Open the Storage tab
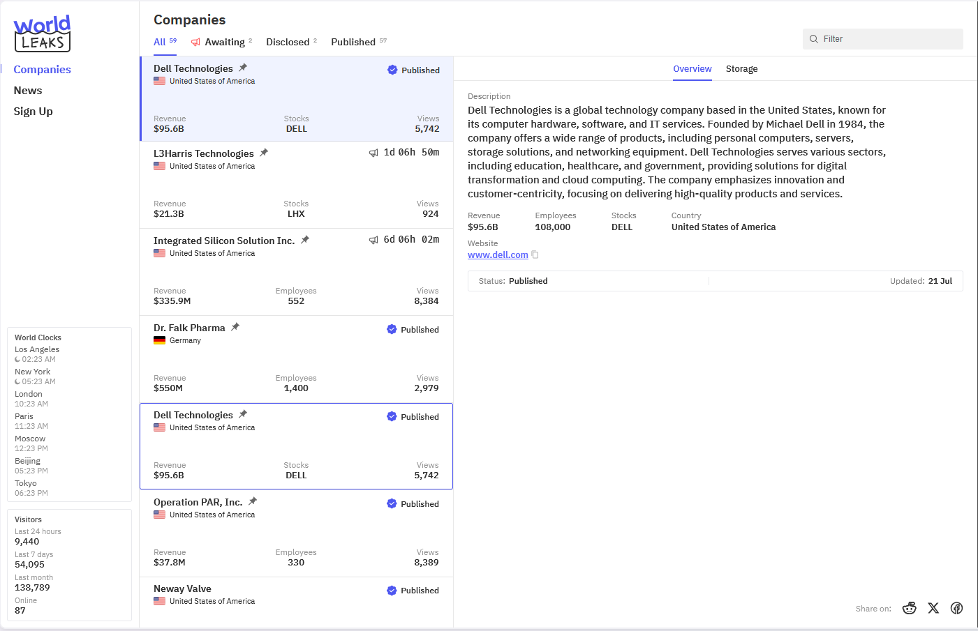Viewport: 978px width, 631px height. click(x=741, y=69)
